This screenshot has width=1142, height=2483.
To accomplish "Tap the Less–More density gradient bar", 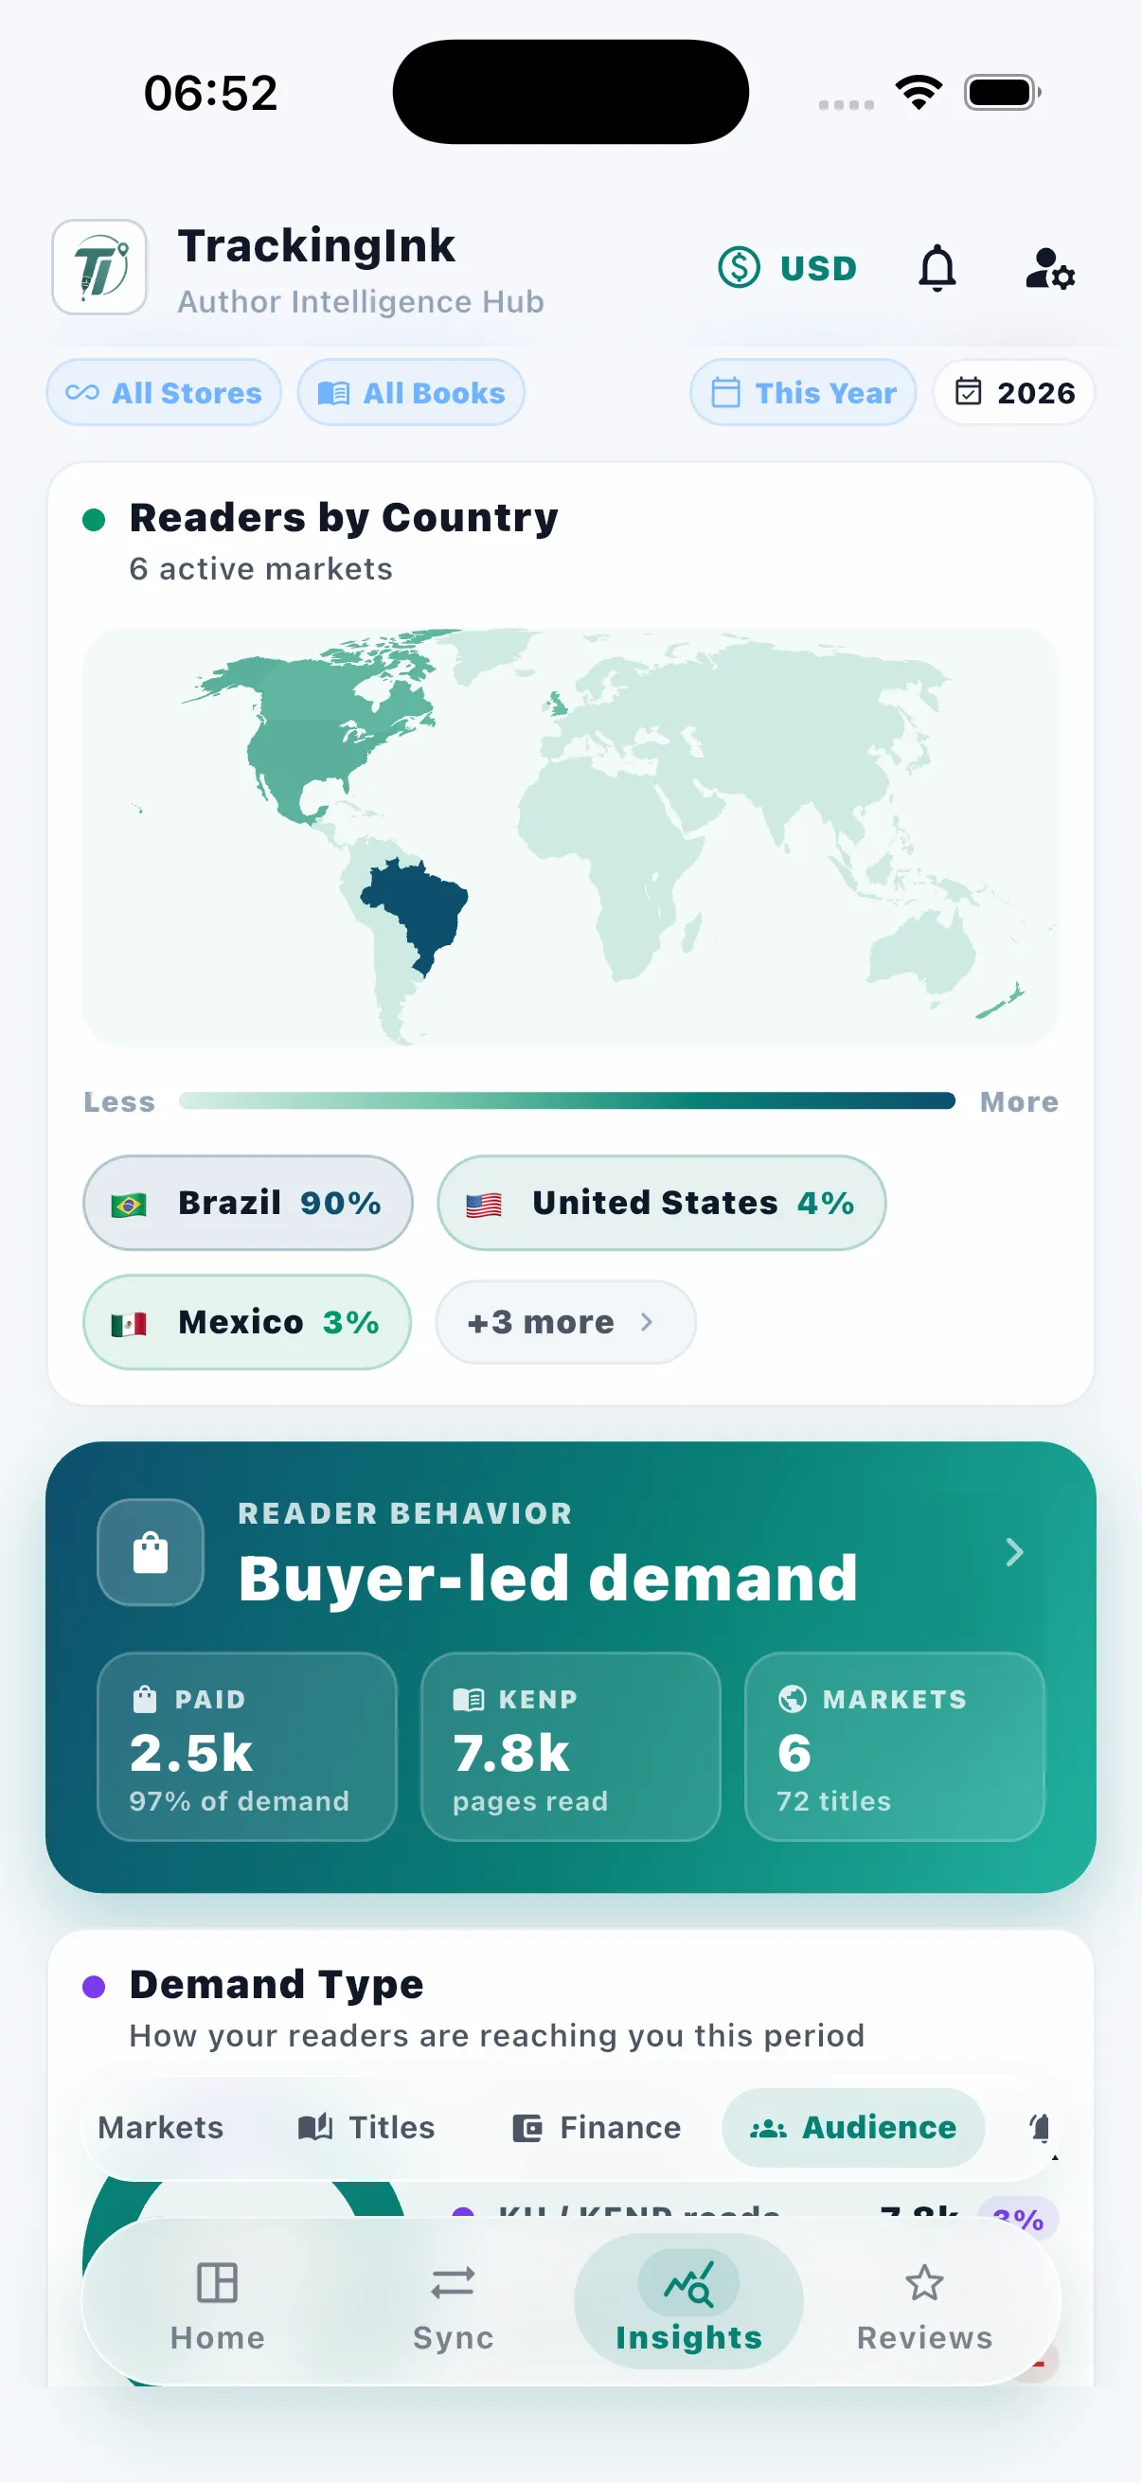I will [x=566, y=1100].
